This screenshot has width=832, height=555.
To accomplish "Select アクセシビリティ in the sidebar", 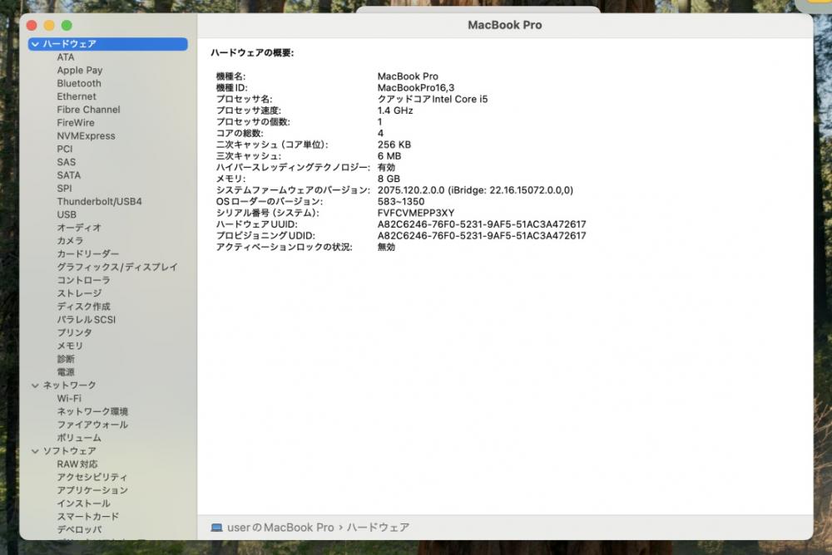I will (x=92, y=477).
